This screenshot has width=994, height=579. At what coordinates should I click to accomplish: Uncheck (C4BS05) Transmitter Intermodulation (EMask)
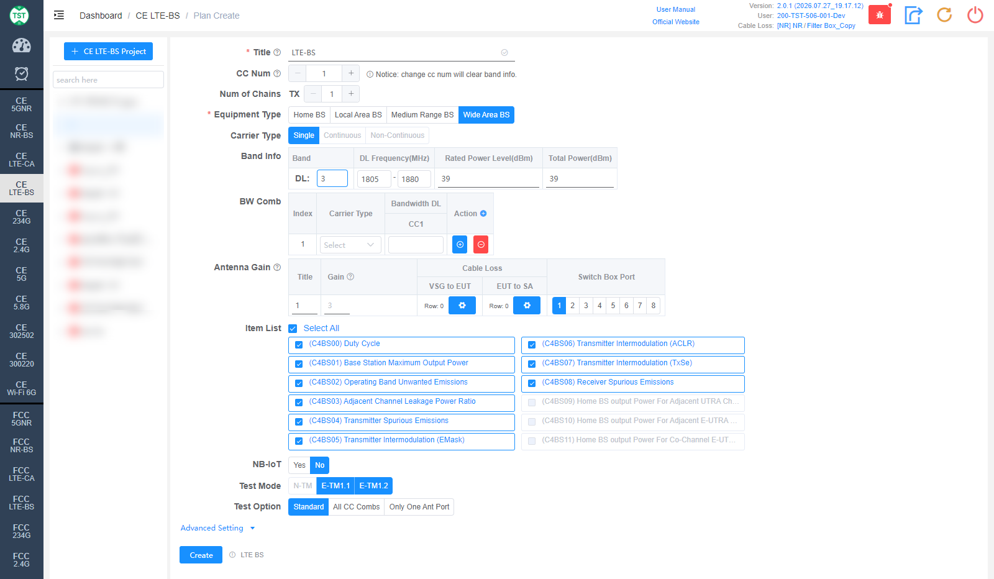[x=299, y=440]
